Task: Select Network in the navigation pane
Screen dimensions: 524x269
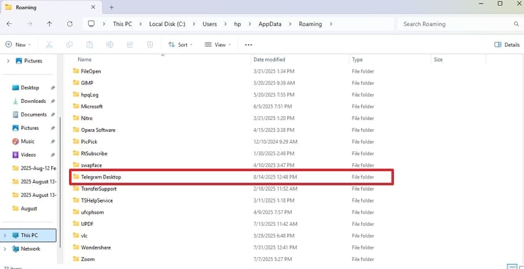Action: 30,249
